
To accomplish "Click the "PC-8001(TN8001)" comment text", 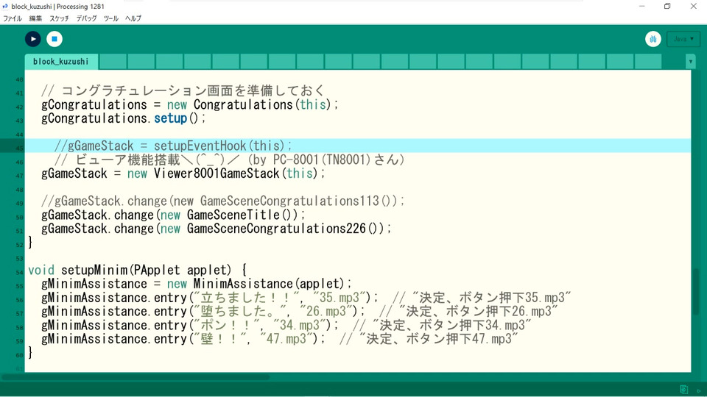I will click(x=322, y=160).
